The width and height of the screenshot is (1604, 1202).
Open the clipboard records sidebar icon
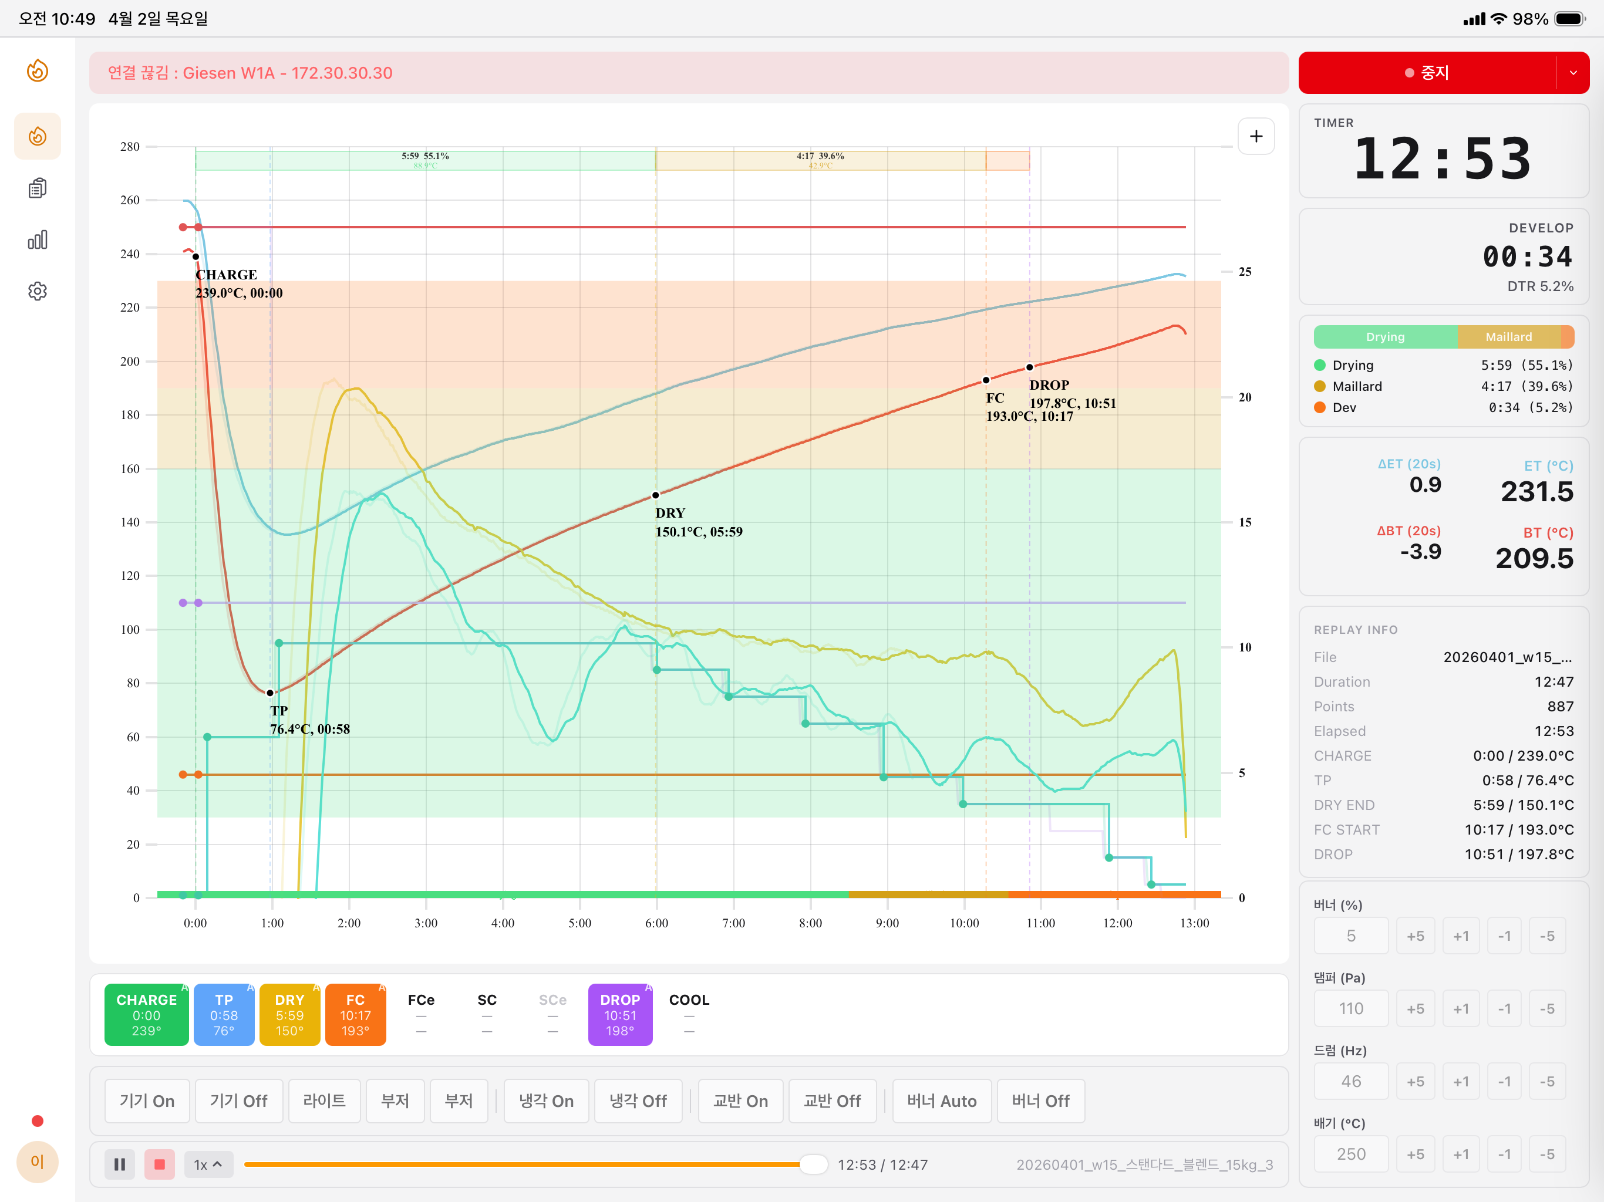(38, 188)
